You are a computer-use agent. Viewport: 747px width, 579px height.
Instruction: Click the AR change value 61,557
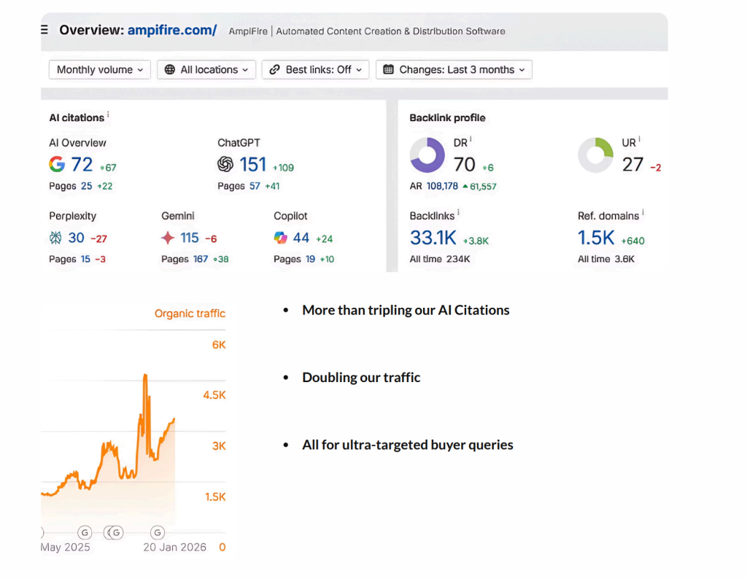483,187
